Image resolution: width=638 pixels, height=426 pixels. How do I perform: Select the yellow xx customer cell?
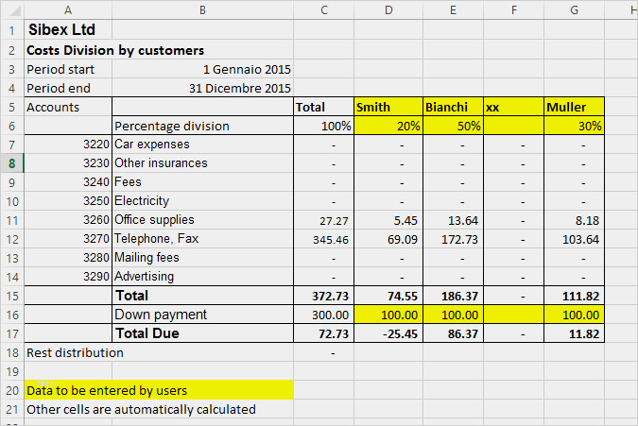click(513, 107)
